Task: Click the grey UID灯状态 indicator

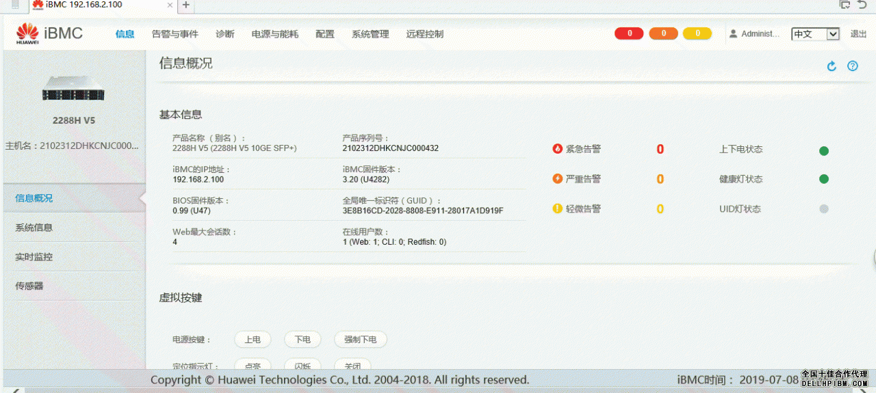Action: pyautogui.click(x=824, y=209)
